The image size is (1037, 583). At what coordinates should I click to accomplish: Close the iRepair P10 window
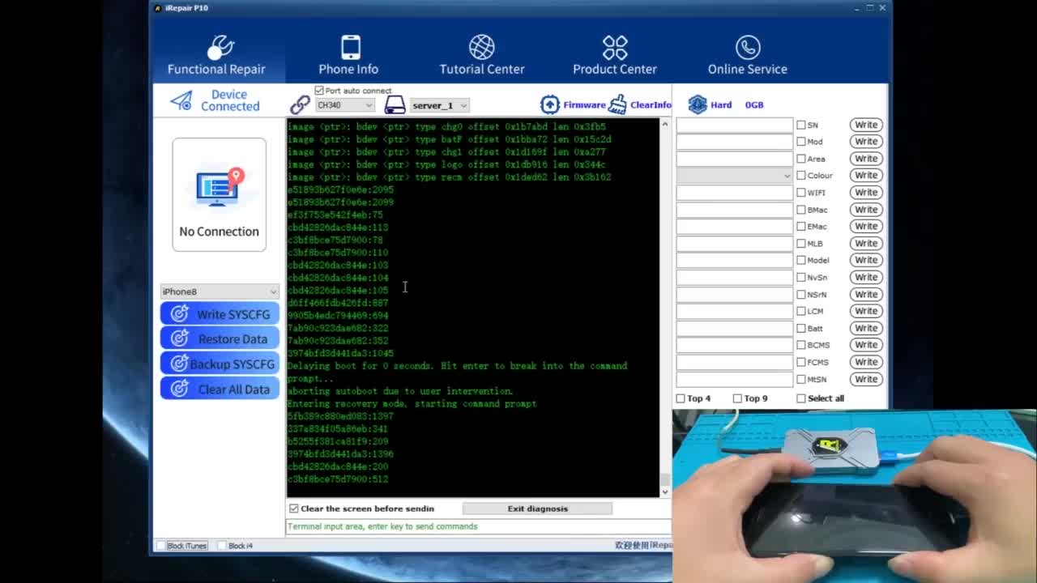click(882, 8)
